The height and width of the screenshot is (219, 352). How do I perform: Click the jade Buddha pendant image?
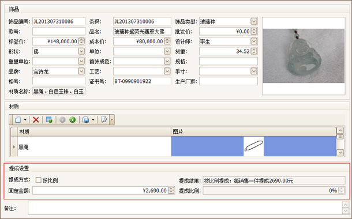click(x=304, y=56)
